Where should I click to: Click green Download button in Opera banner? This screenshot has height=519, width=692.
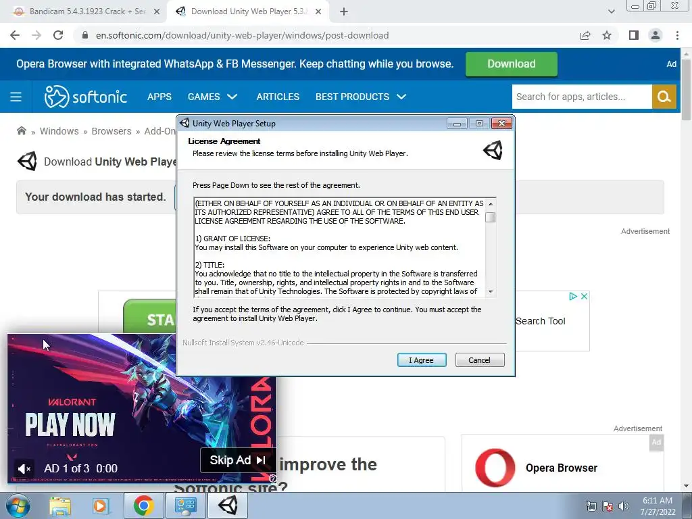[x=511, y=64]
